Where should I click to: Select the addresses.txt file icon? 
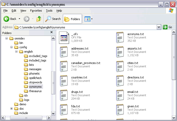[64, 52]
